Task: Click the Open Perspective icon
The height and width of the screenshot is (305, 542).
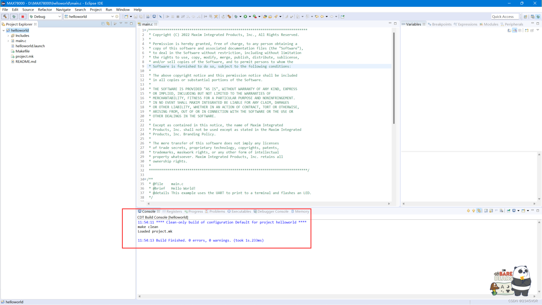Action: pos(526,16)
